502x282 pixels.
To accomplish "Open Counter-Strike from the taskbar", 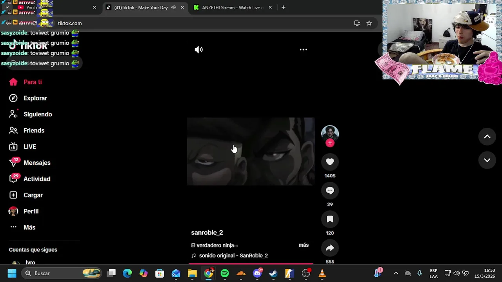I will [289, 273].
